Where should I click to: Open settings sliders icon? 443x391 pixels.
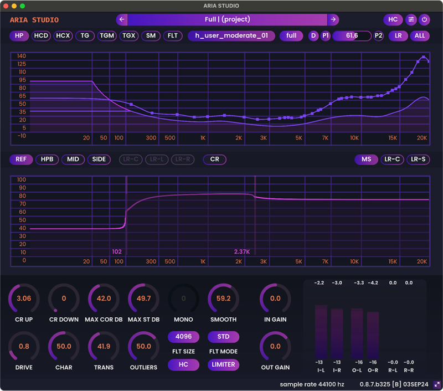point(411,19)
